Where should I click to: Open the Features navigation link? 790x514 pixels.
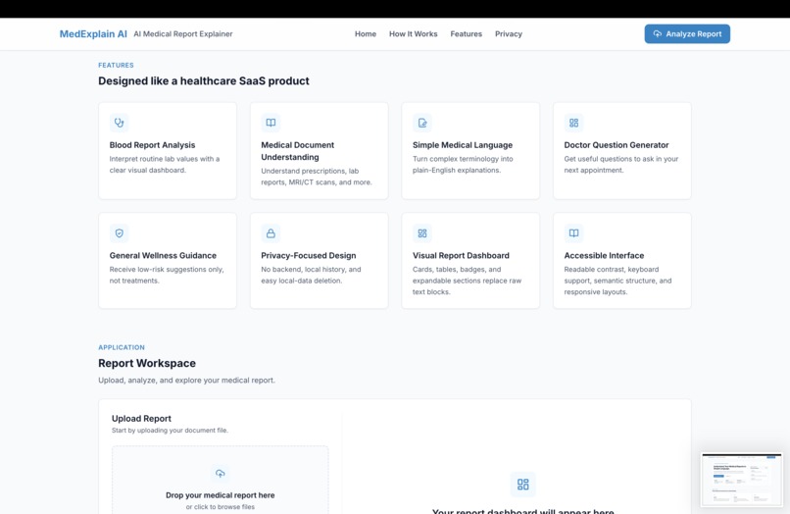point(466,33)
